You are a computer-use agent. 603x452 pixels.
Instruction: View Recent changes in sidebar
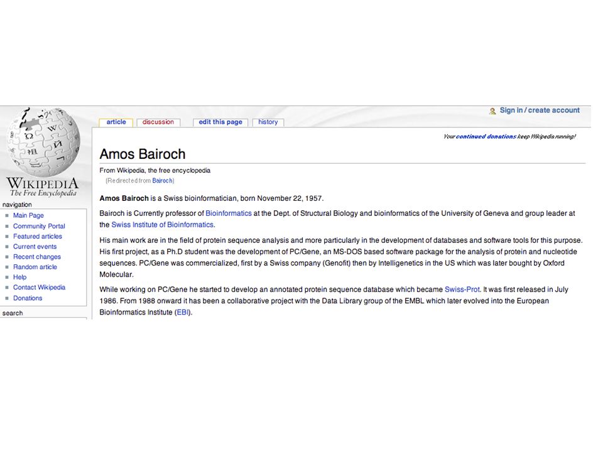pos(37,257)
